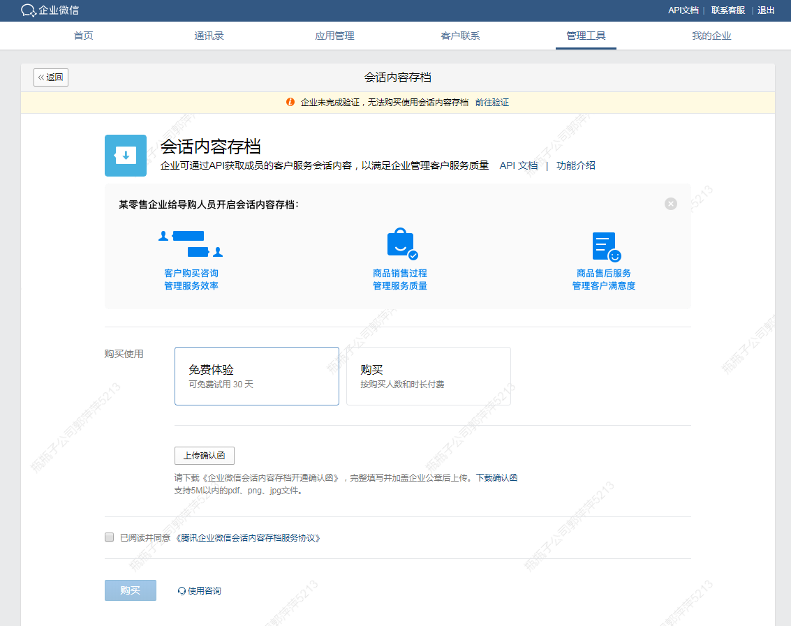Click the shopping bag sales process icon

point(401,244)
